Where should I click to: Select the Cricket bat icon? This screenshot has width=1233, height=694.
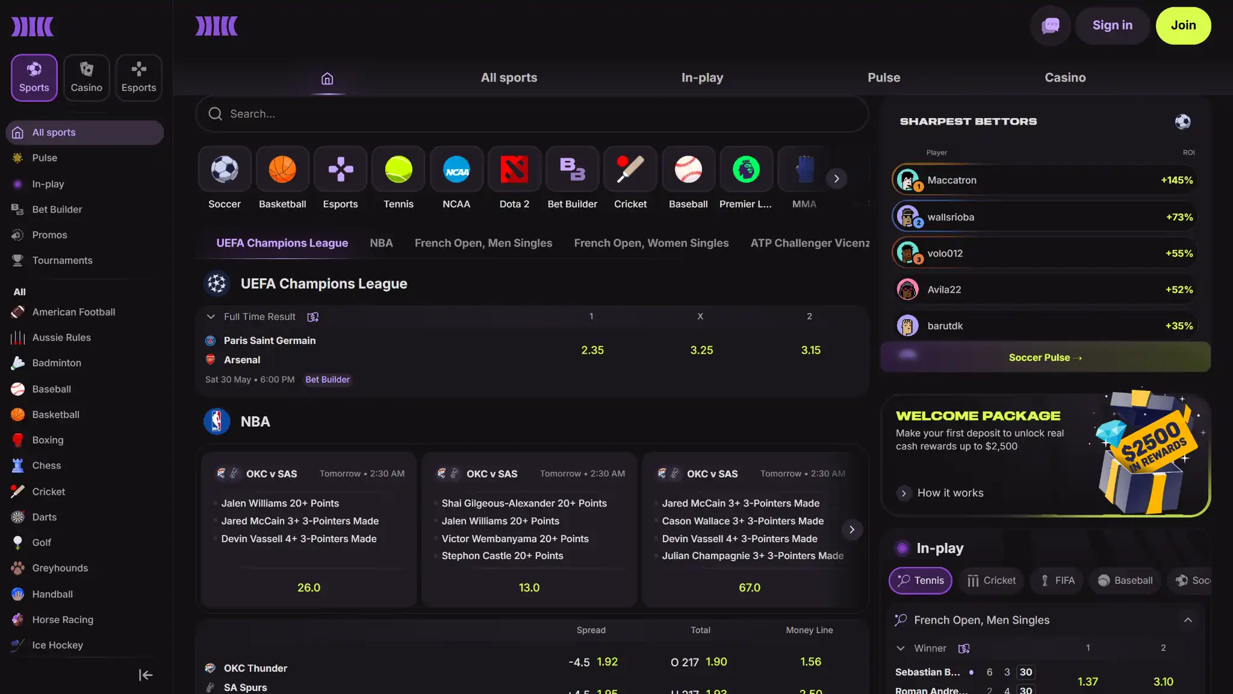click(630, 169)
